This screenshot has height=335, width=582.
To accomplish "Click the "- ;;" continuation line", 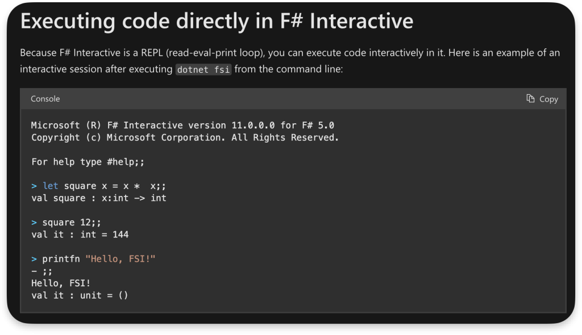I will coord(41,271).
